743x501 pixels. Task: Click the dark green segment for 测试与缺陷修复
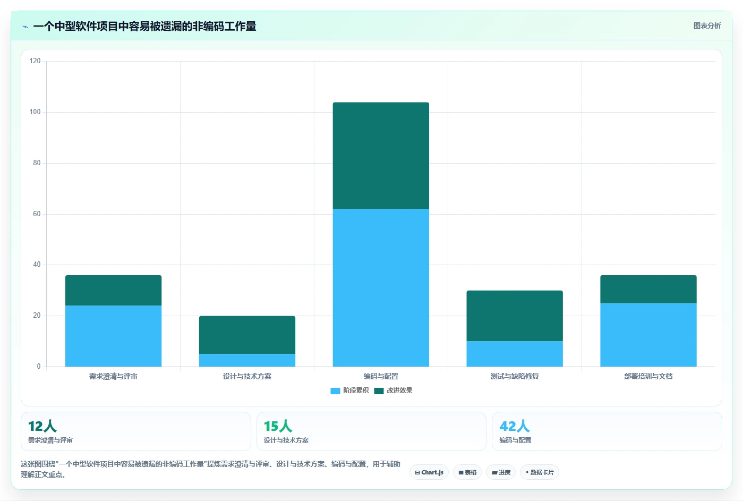click(x=515, y=316)
